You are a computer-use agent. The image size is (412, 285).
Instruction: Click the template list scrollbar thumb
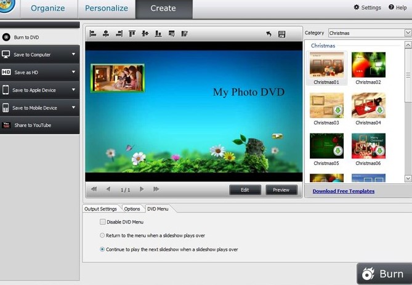[408, 76]
